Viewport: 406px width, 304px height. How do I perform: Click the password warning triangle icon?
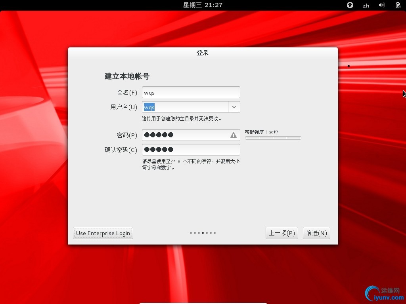(233, 135)
